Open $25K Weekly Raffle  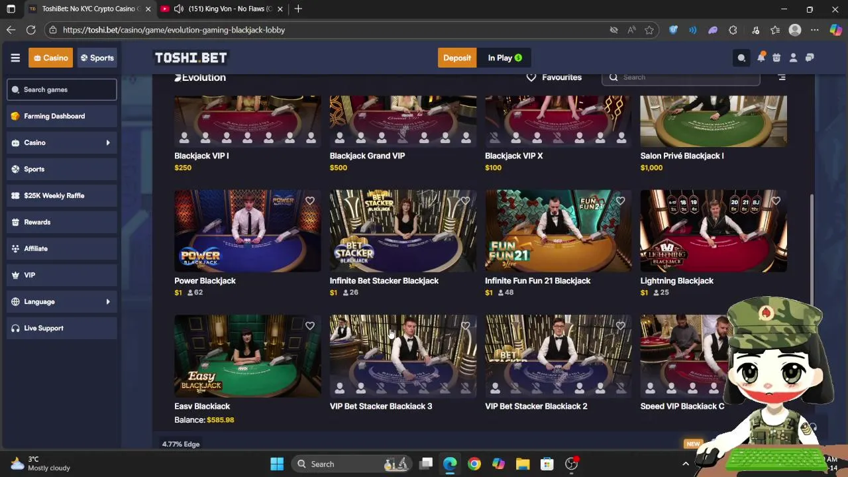62,195
